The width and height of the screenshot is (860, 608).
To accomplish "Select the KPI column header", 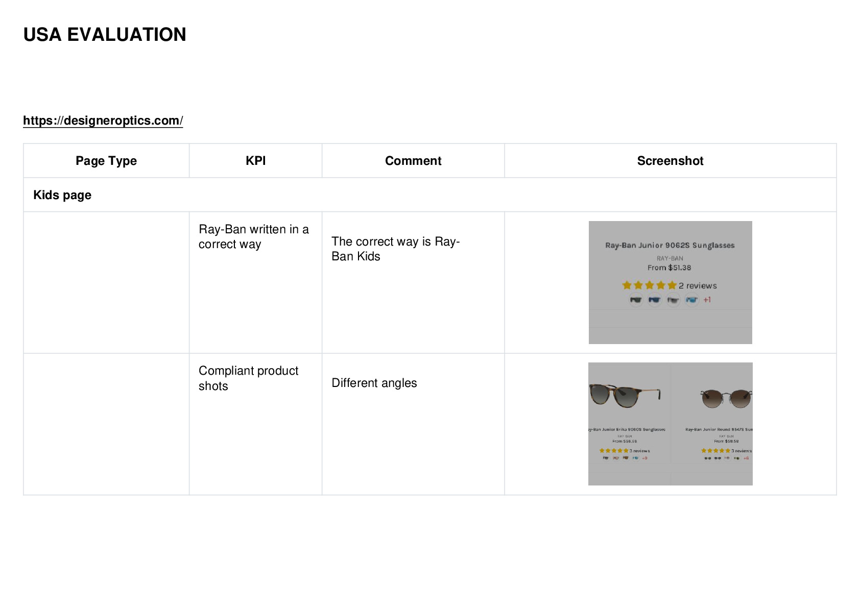I will coord(256,161).
